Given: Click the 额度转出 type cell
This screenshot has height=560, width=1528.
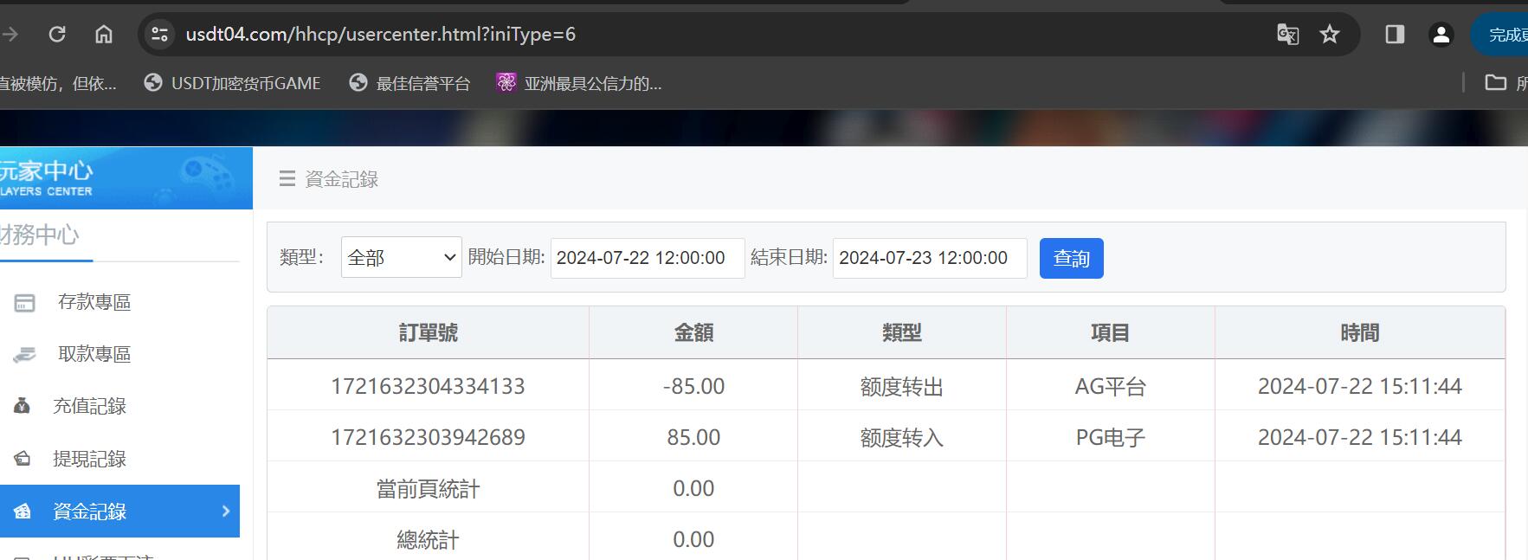Looking at the screenshot, I should 902,386.
